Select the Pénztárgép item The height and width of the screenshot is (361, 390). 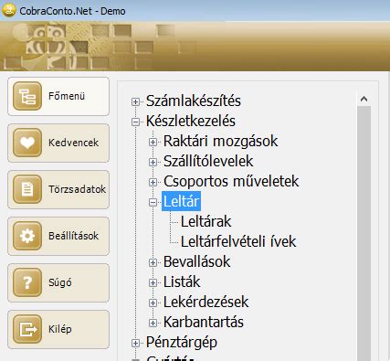182,342
